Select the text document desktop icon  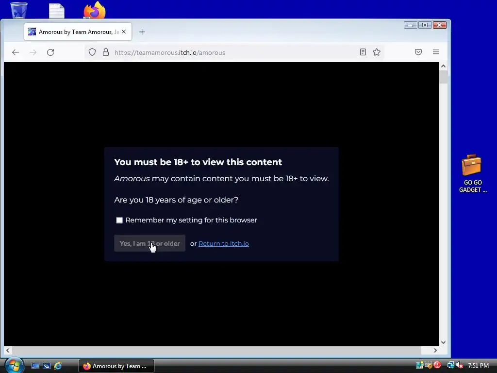coord(57,11)
